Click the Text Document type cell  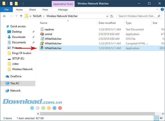(135, 29)
